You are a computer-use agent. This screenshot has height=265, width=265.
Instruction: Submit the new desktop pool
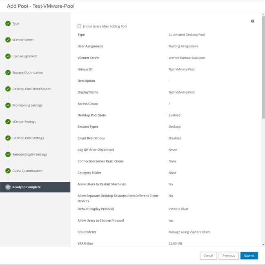tap(249, 256)
